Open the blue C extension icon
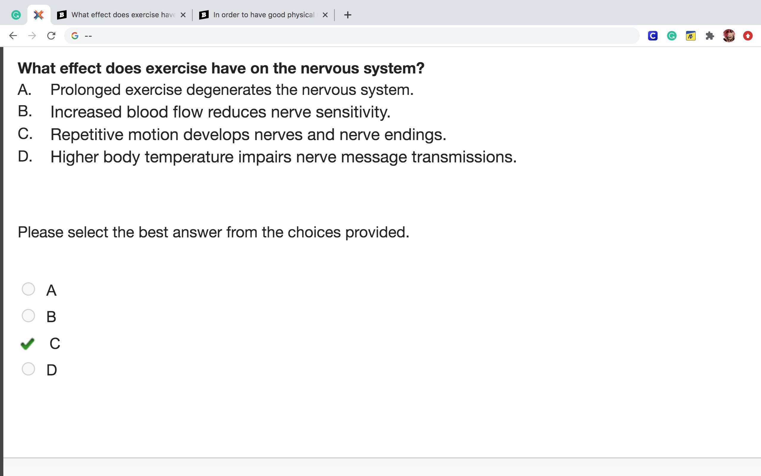This screenshot has width=761, height=476. tap(652, 36)
